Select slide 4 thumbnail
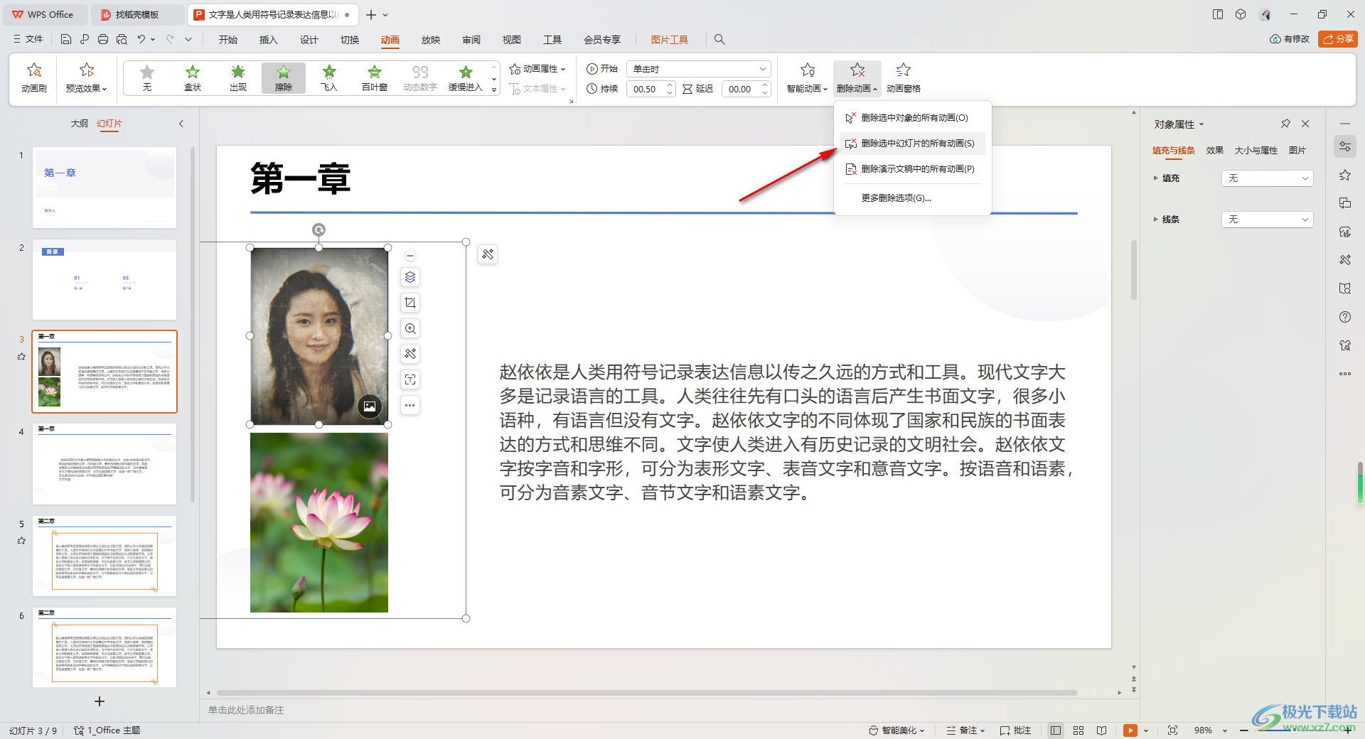This screenshot has width=1365, height=739. pos(105,464)
